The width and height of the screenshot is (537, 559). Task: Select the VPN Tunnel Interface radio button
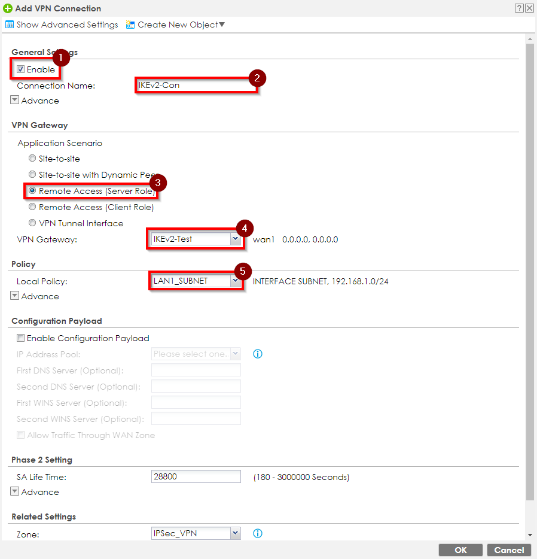[32, 223]
